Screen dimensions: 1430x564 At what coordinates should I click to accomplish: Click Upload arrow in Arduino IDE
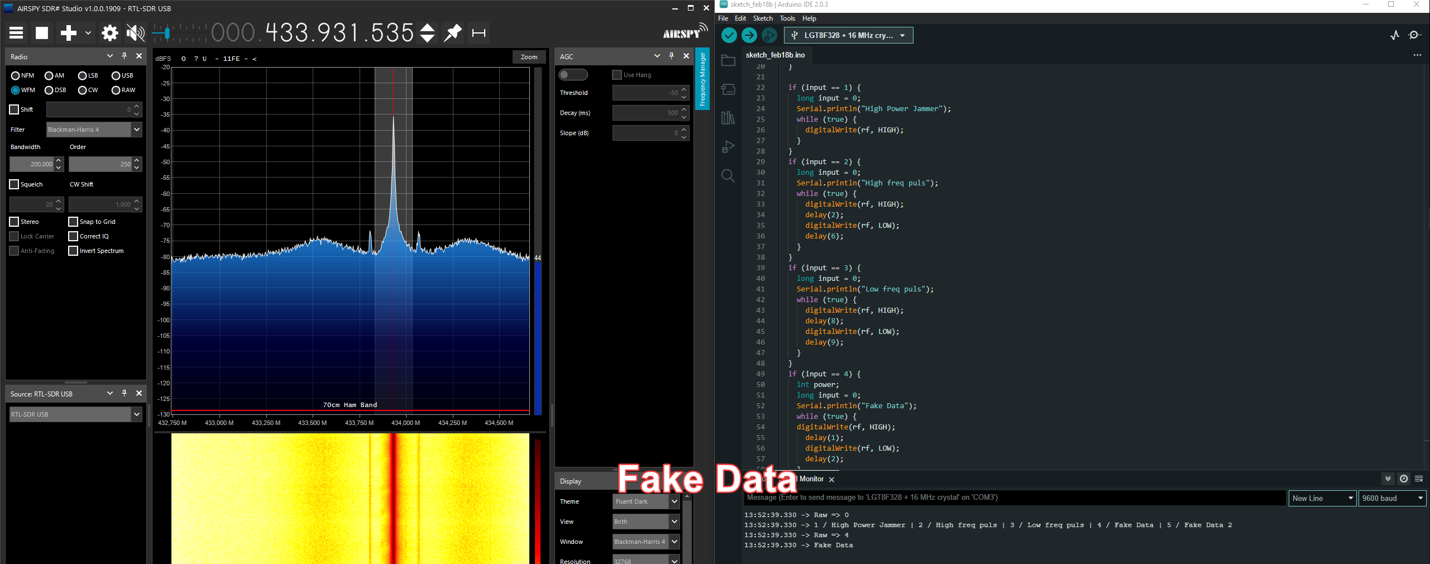[x=749, y=35]
